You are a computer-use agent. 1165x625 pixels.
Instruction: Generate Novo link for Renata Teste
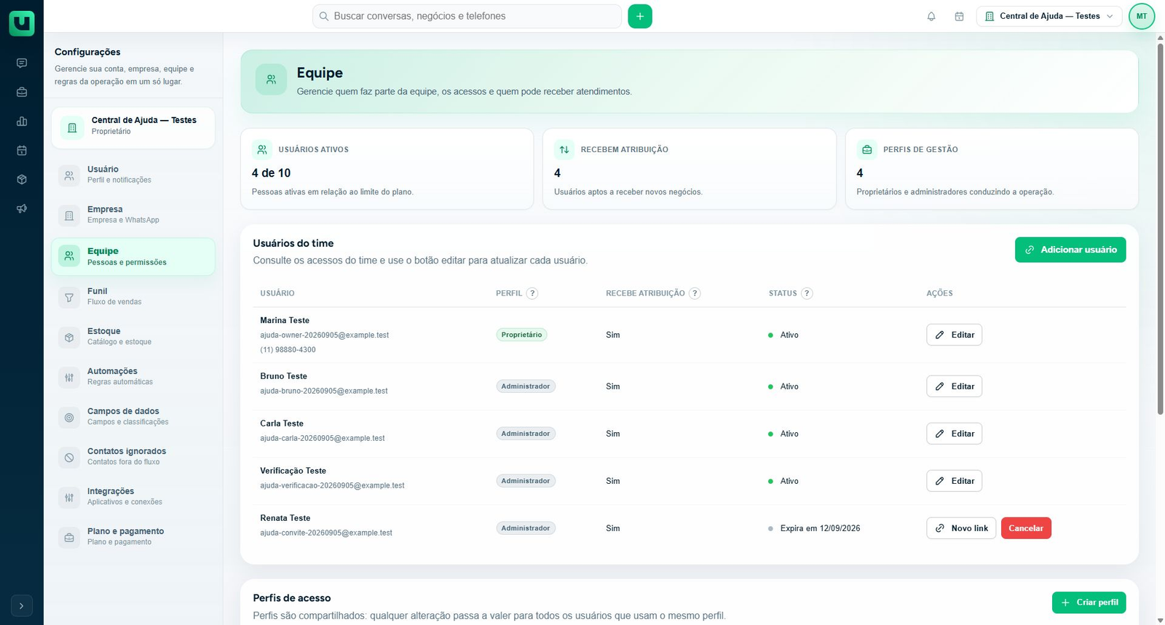[x=961, y=528]
